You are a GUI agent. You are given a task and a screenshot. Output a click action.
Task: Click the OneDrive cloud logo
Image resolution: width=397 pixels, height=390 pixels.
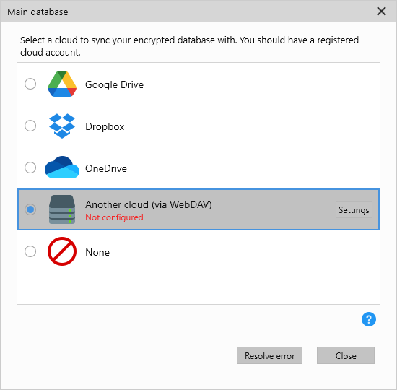click(62, 168)
